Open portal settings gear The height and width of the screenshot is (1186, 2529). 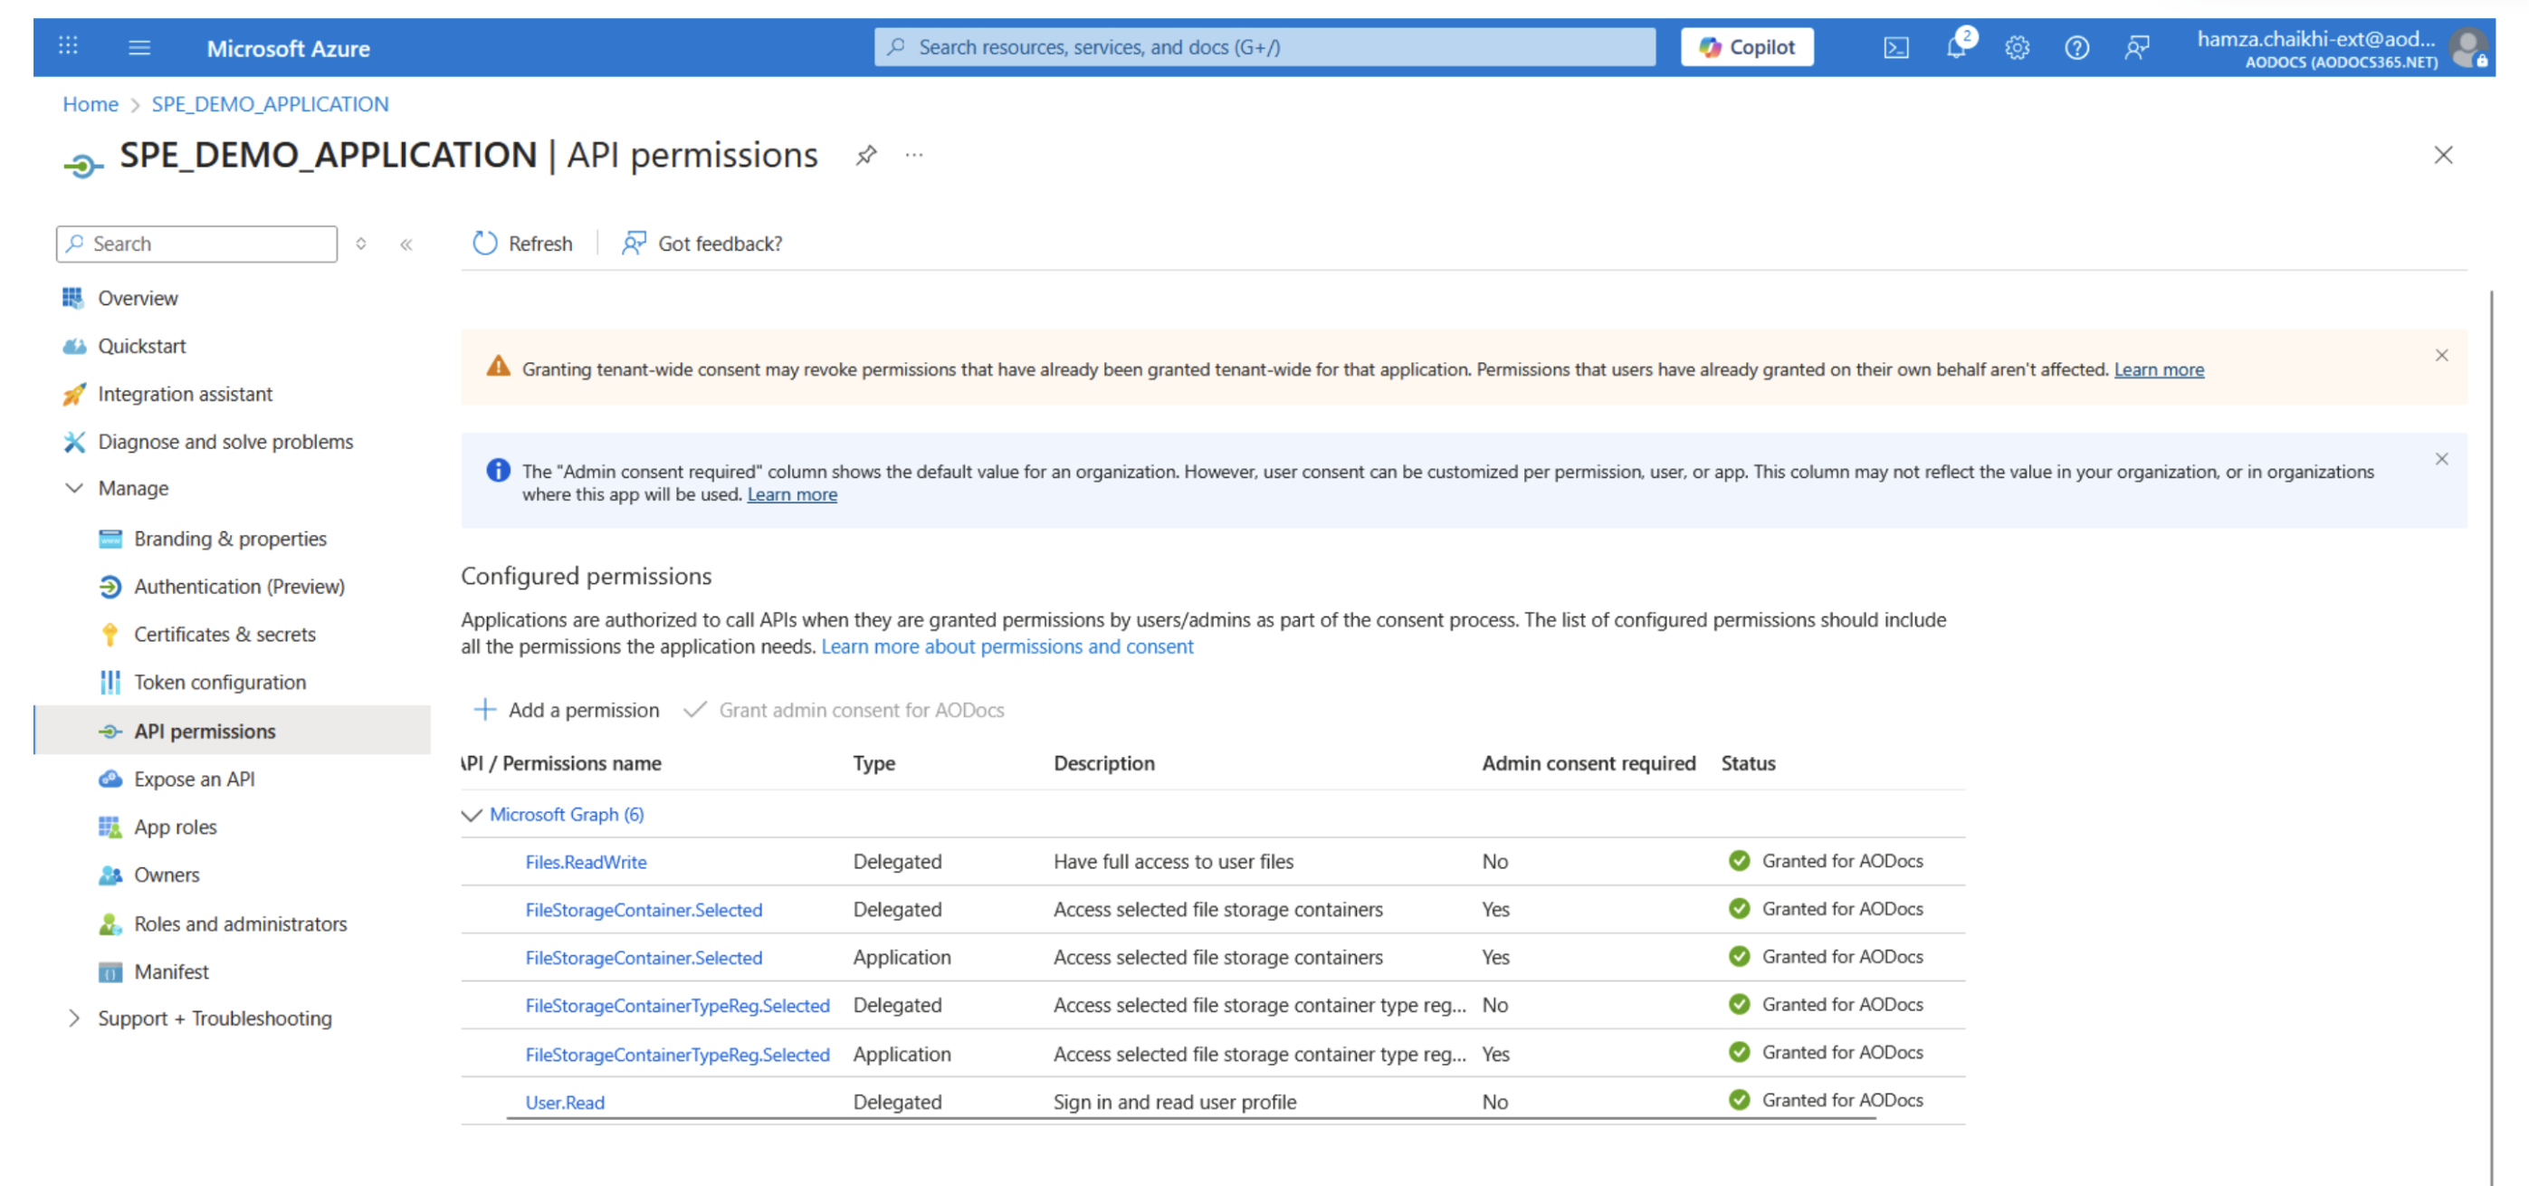pyautogui.click(x=2017, y=47)
